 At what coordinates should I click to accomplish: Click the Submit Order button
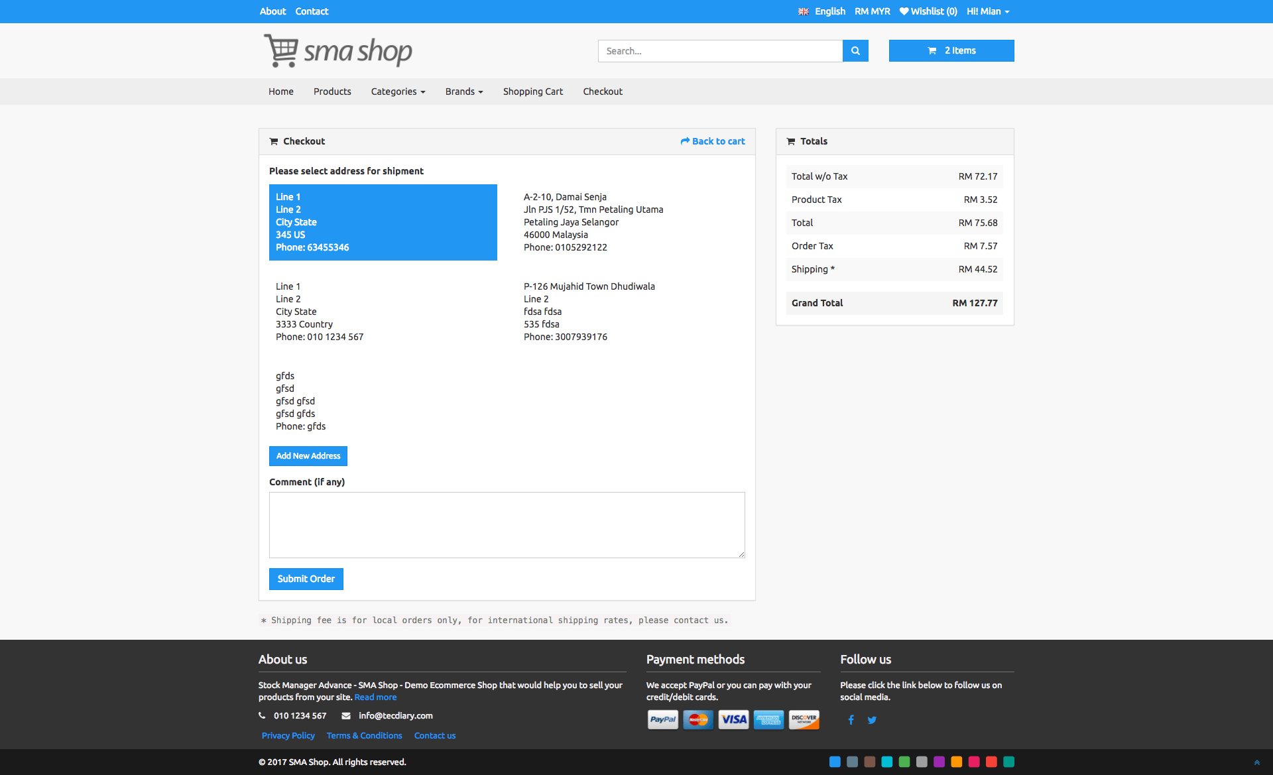(306, 579)
